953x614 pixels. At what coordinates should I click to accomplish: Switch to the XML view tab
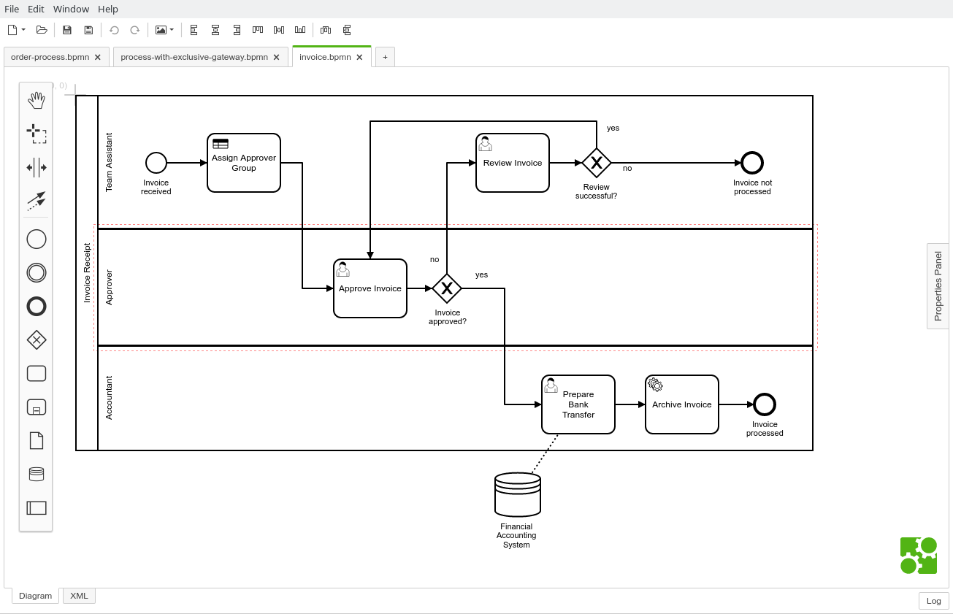tap(78, 596)
